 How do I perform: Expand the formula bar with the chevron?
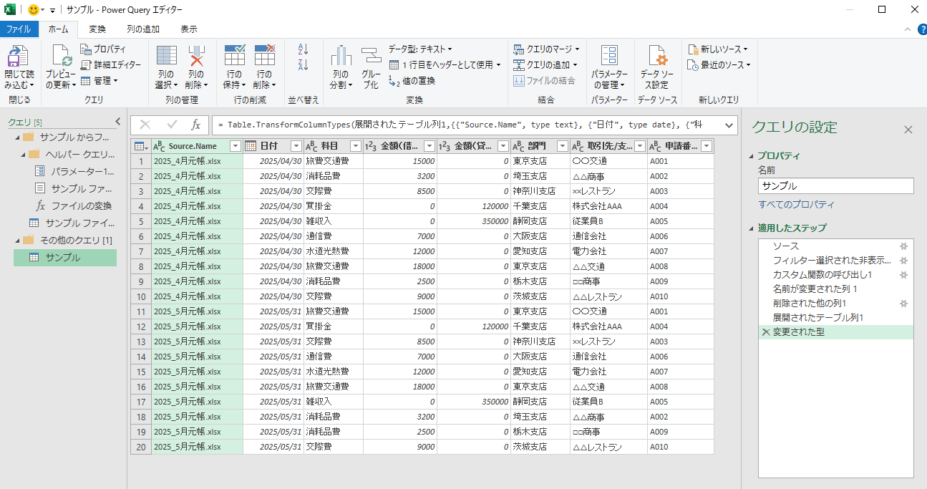pos(729,125)
